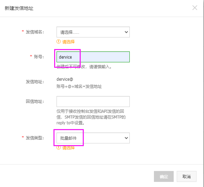The height and width of the screenshot is (187, 204).
Task: Focus the 账号 input containing dervice
Action: [93, 57]
